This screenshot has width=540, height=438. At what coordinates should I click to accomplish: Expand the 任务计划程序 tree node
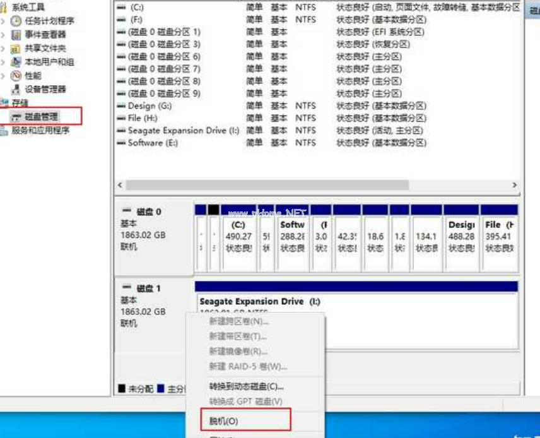(3, 21)
